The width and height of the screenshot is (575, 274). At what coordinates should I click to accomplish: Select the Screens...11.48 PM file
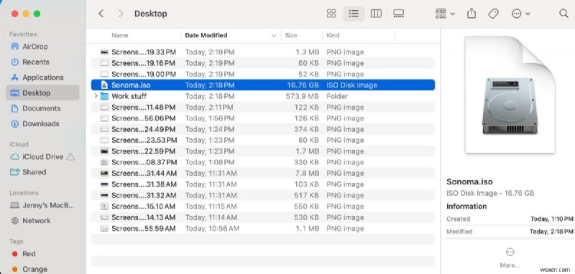[x=263, y=107]
